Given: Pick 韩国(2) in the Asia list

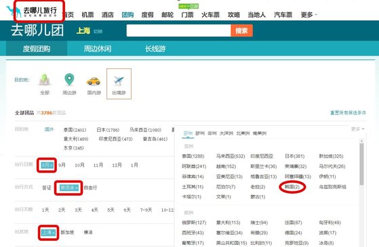Looking at the screenshot, I should (292, 187).
